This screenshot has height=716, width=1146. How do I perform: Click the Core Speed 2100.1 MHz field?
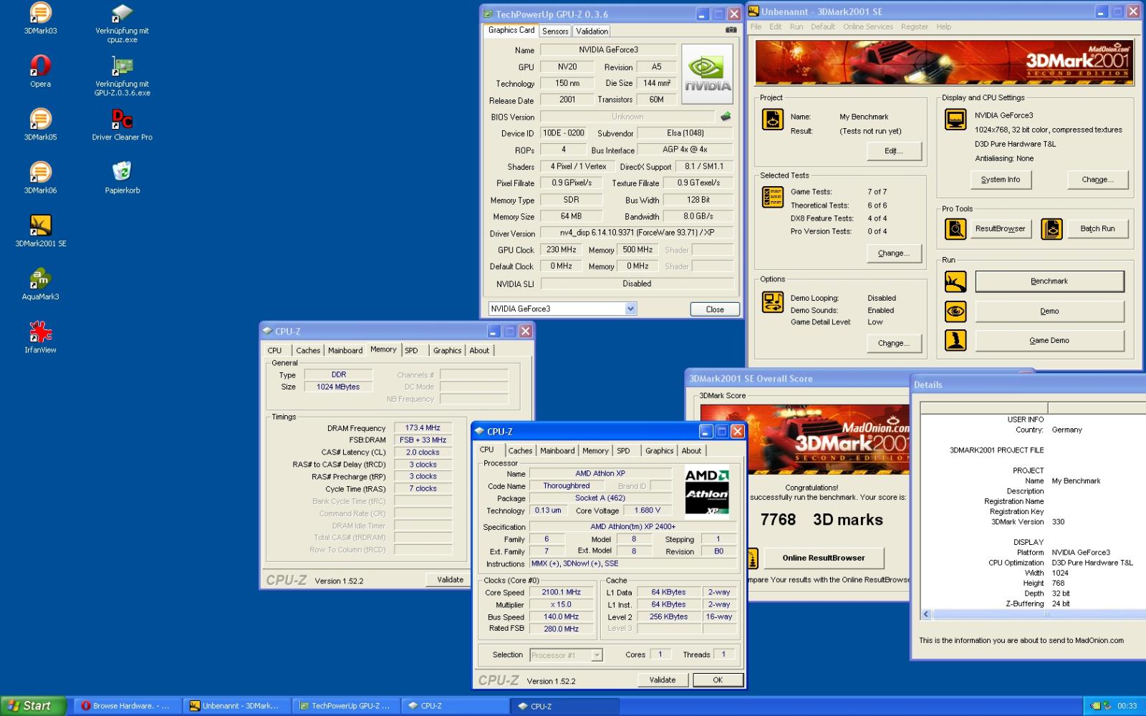pos(562,592)
